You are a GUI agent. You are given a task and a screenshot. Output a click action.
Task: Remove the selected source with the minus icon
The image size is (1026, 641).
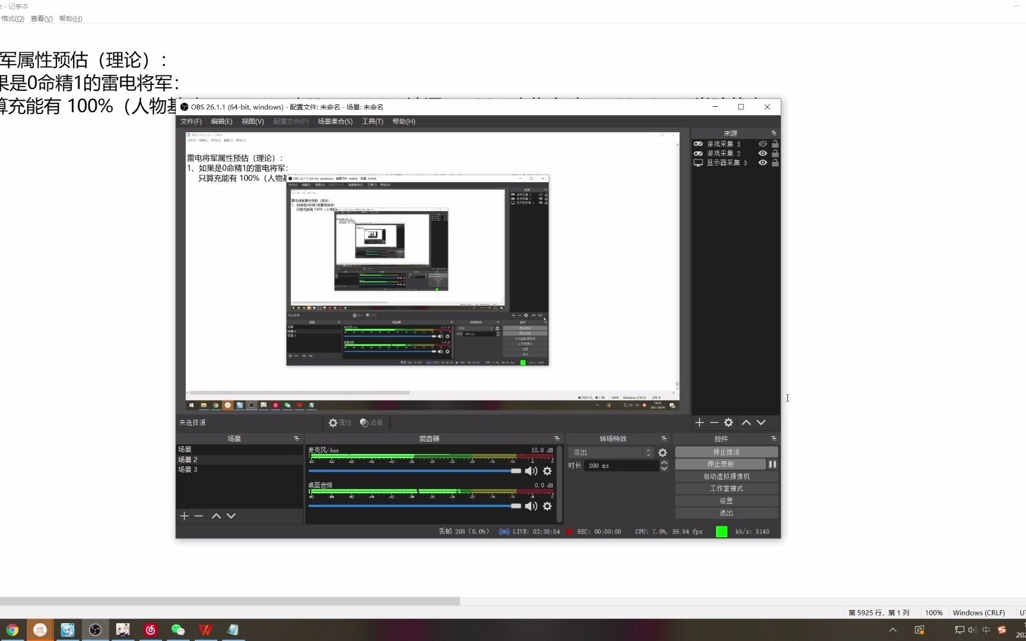[x=714, y=423]
